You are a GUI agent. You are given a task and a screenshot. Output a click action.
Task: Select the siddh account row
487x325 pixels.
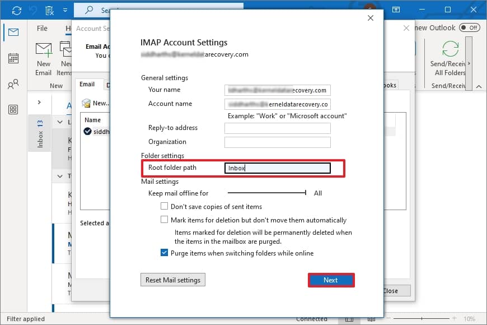point(97,132)
